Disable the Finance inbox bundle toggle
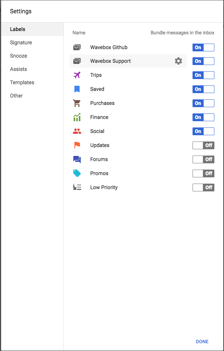The height and width of the screenshot is (351, 224). click(203, 117)
